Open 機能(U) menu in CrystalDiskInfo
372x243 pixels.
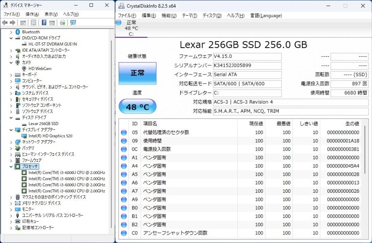point(169,16)
